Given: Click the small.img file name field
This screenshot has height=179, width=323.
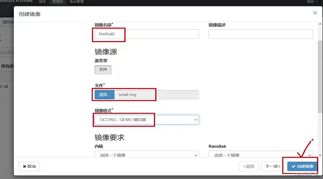Looking at the screenshot, I should coord(157,95).
